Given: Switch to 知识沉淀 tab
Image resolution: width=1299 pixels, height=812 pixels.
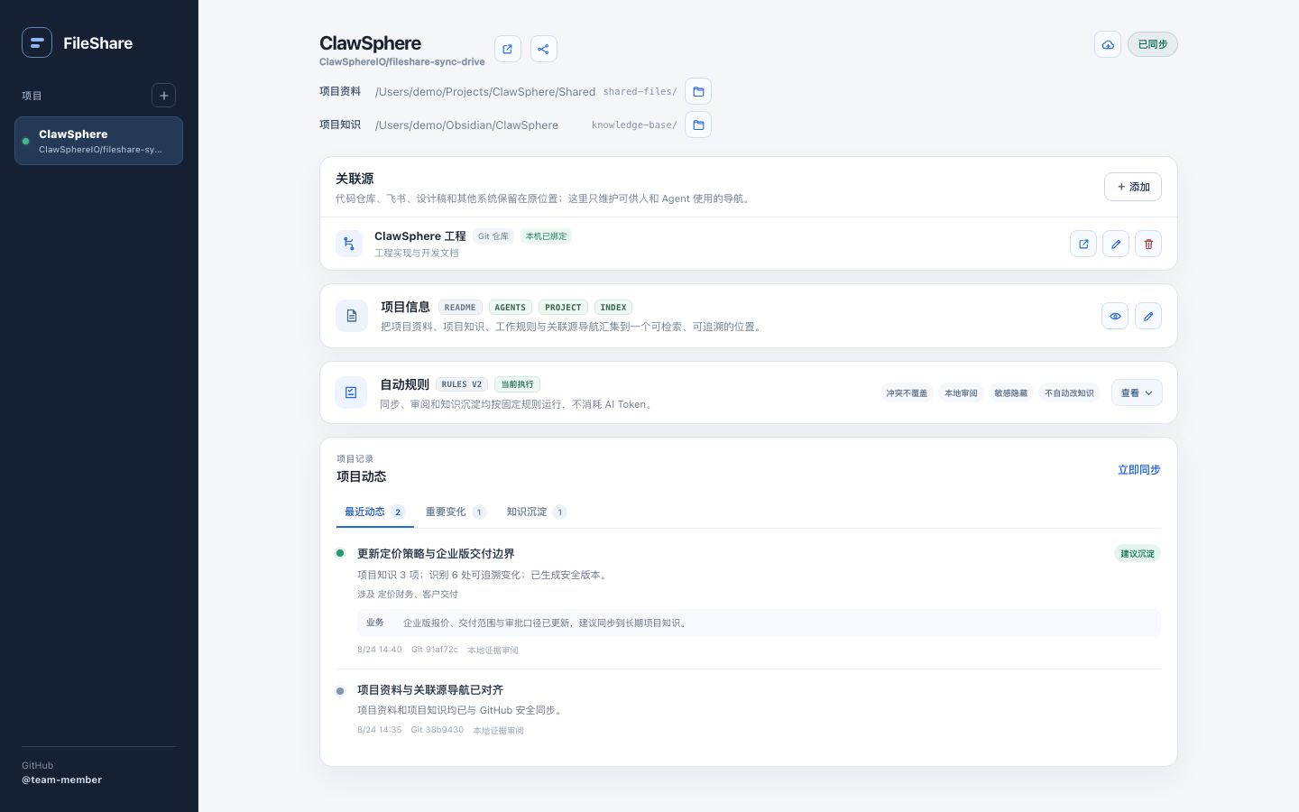Looking at the screenshot, I should click(537, 512).
